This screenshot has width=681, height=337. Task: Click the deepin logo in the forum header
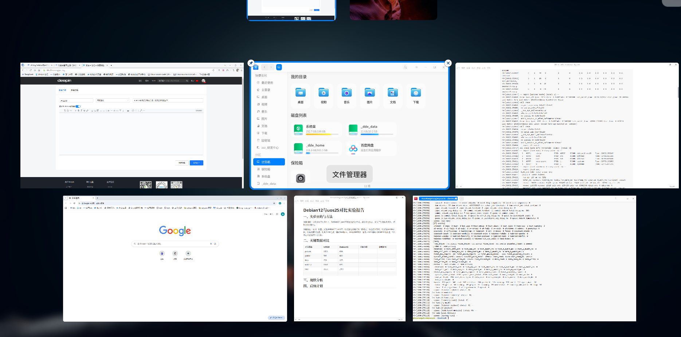click(64, 81)
